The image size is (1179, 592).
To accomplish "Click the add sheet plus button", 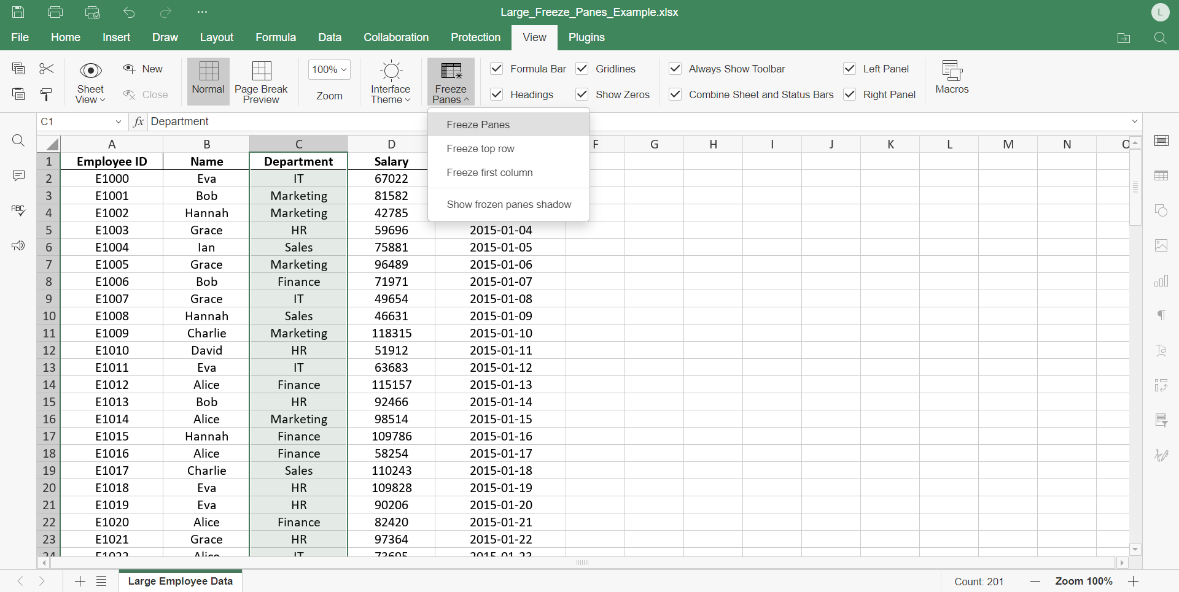I will point(80,581).
